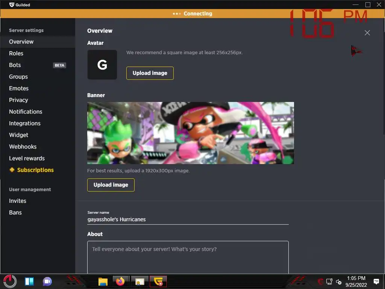Open Firefox from the taskbar
385x289 pixels.
click(120, 281)
